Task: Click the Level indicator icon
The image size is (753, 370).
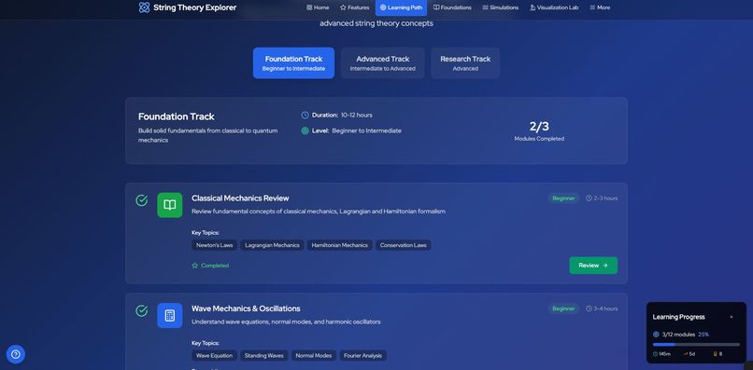Action: click(305, 130)
